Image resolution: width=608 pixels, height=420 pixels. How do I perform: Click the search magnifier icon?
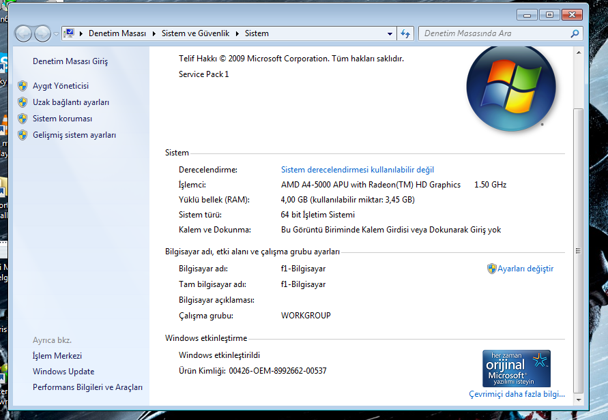(575, 33)
